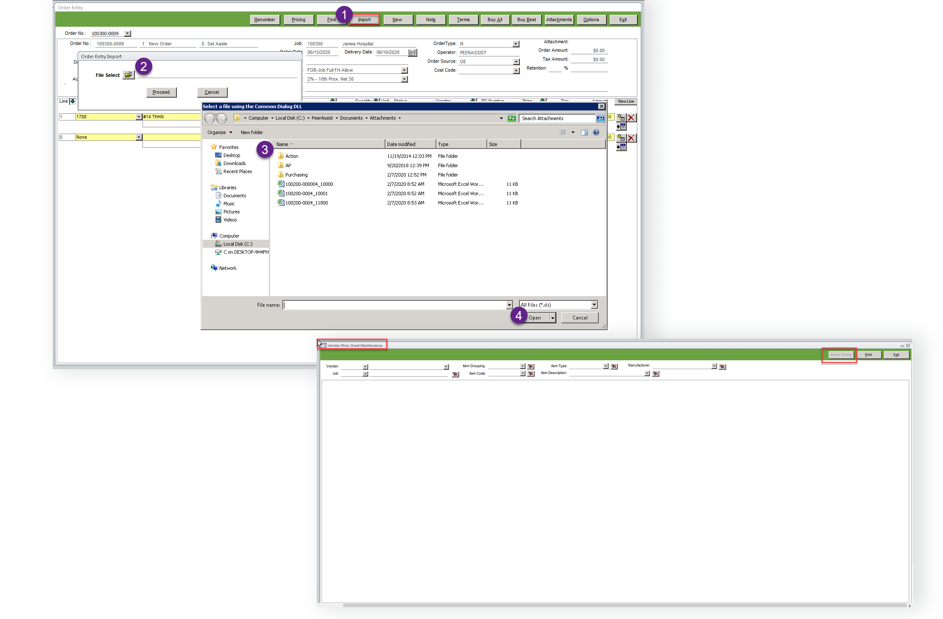Click in the File name text field

[x=394, y=305]
